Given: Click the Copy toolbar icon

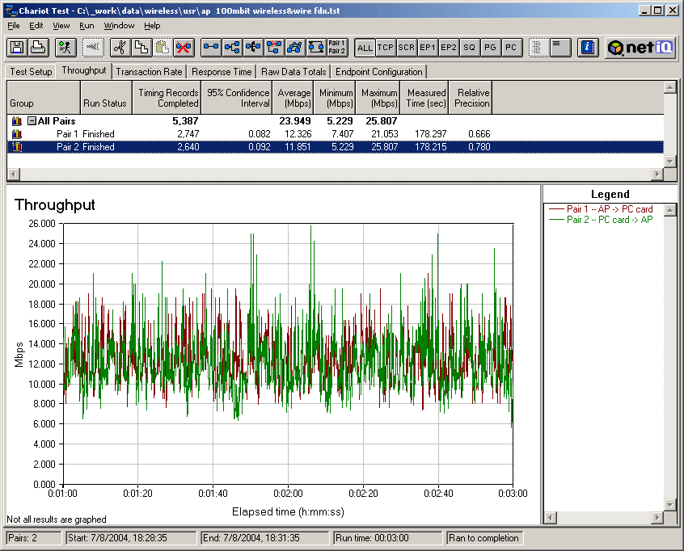Looking at the screenshot, I should click(141, 48).
